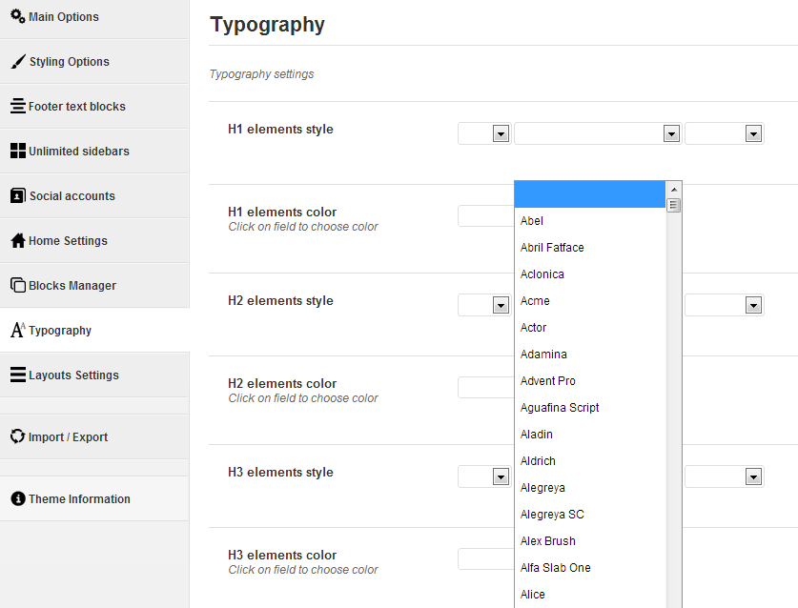Click the Social accounts contact icon

pyautogui.click(x=18, y=195)
